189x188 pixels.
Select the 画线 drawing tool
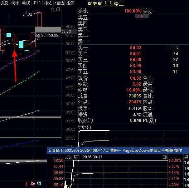26,3
